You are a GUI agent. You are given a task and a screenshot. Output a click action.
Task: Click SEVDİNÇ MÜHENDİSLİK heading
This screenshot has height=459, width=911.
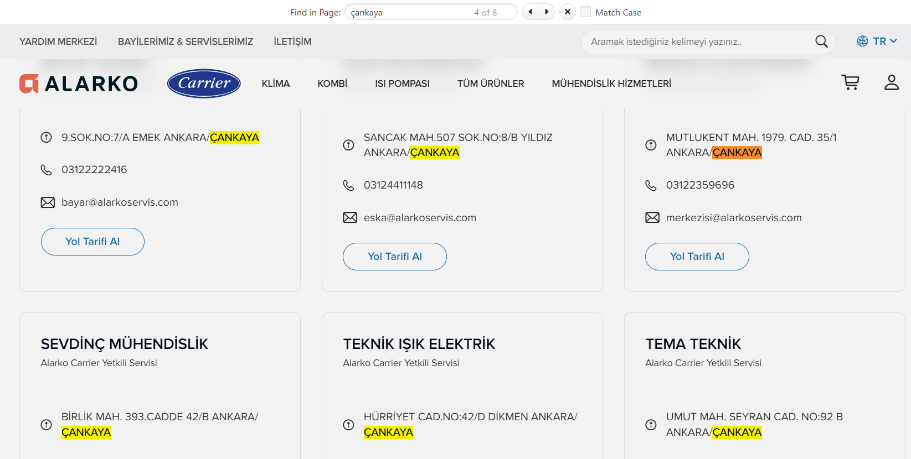125,344
